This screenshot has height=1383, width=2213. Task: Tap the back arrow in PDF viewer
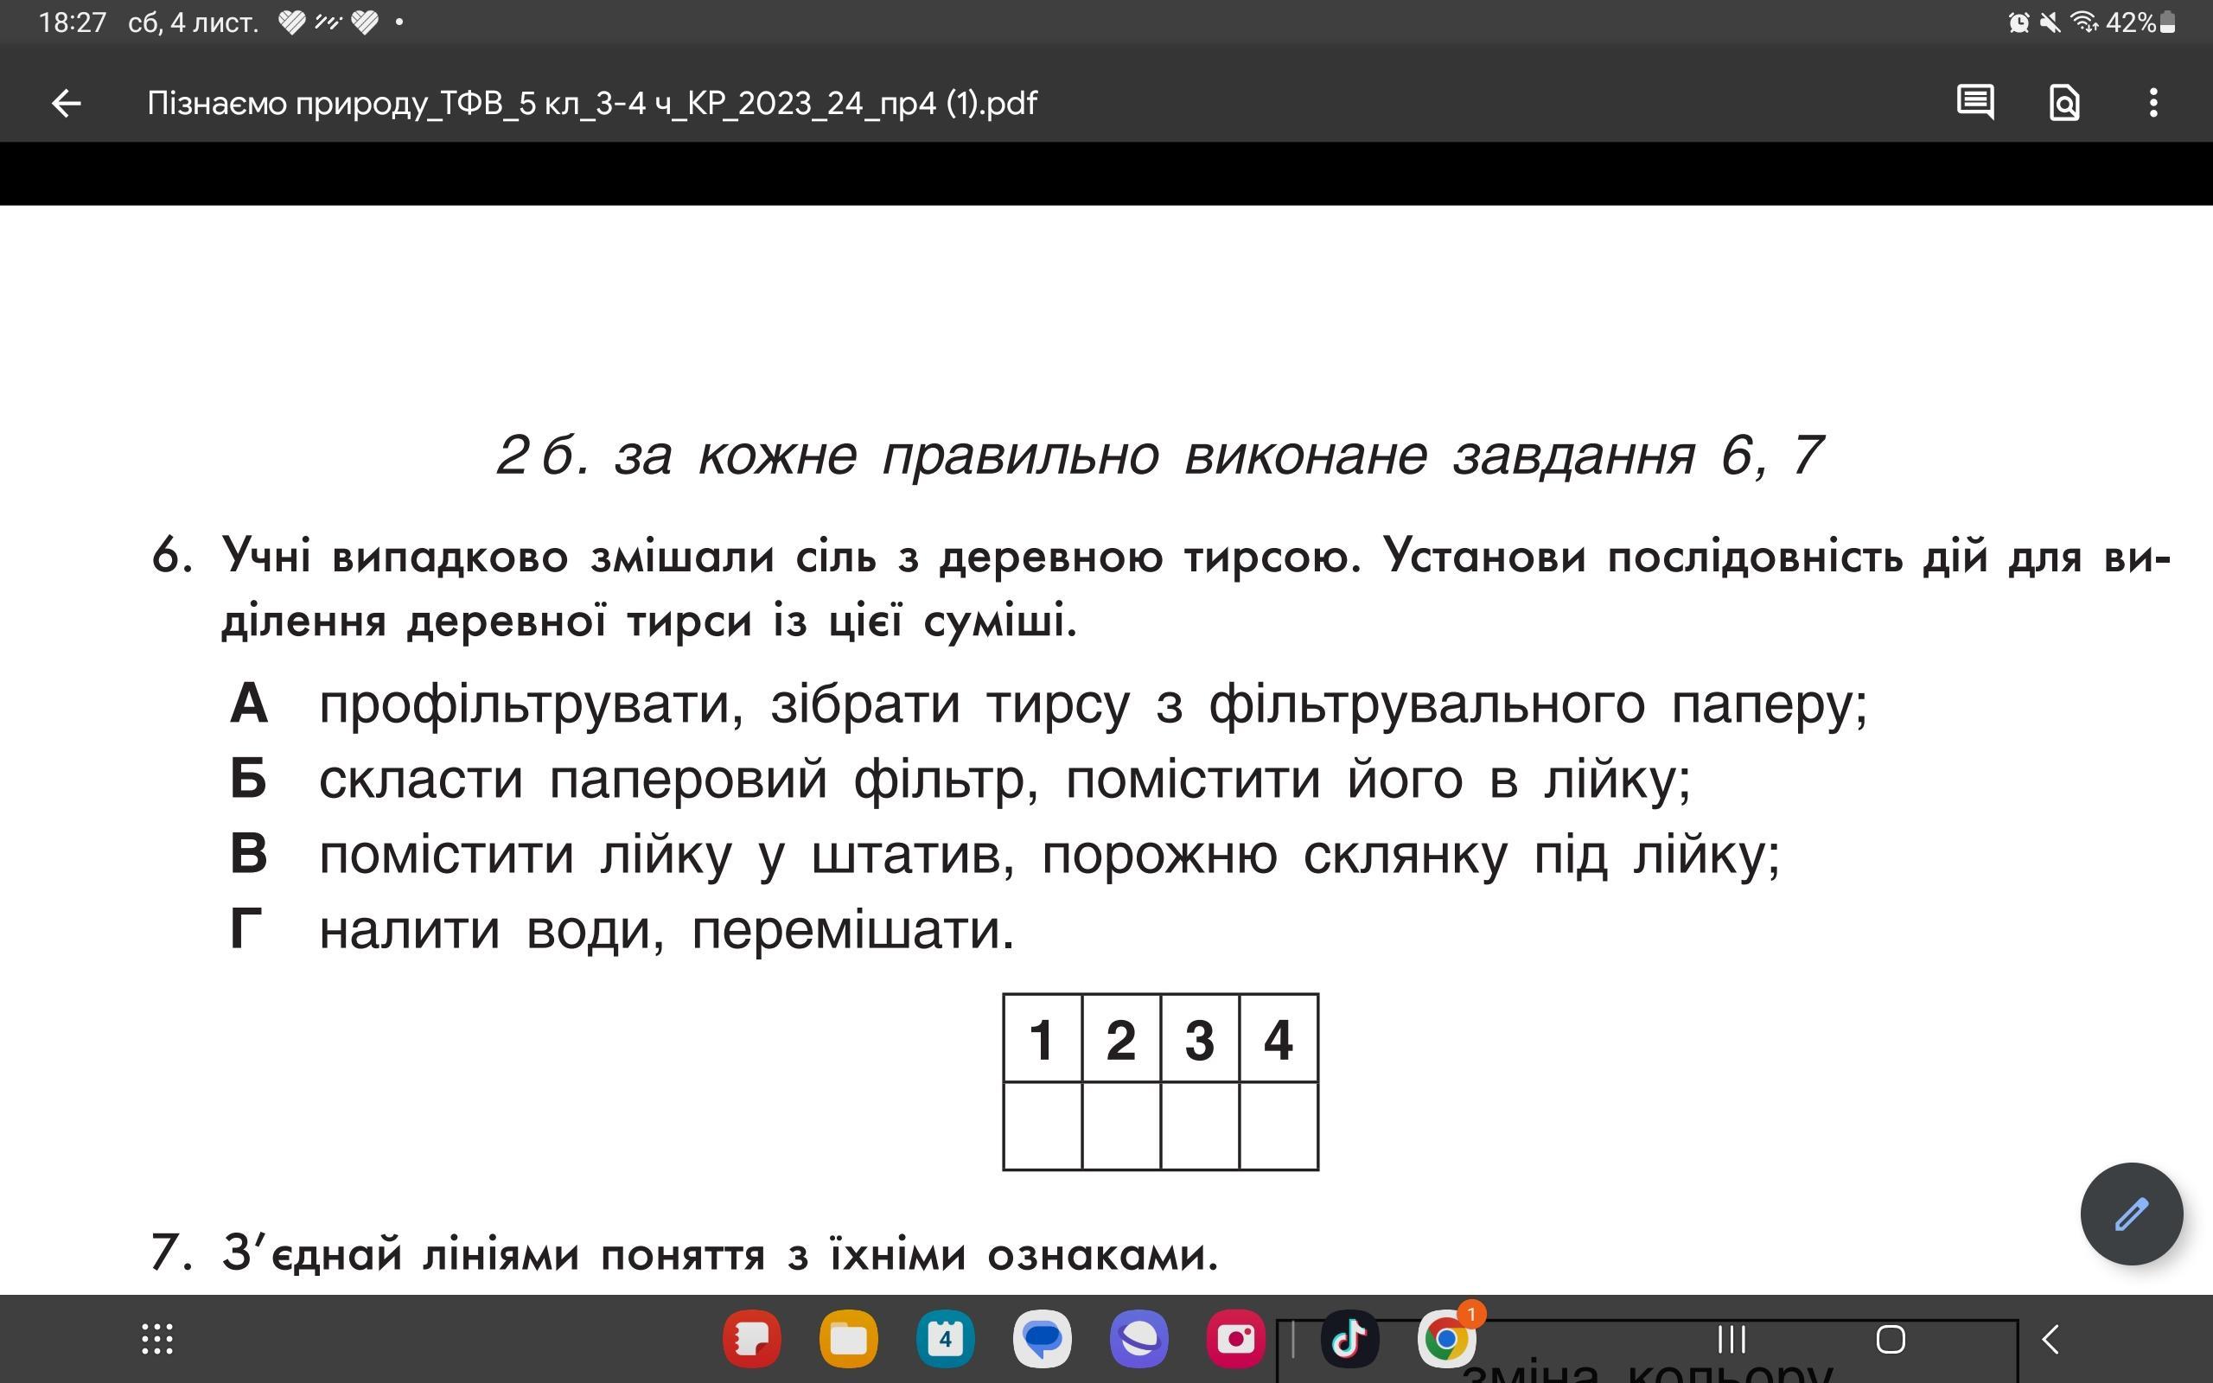[x=66, y=104]
